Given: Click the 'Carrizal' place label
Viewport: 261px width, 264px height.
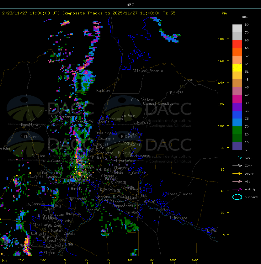Looking at the screenshot, I should click(x=93, y=210).
